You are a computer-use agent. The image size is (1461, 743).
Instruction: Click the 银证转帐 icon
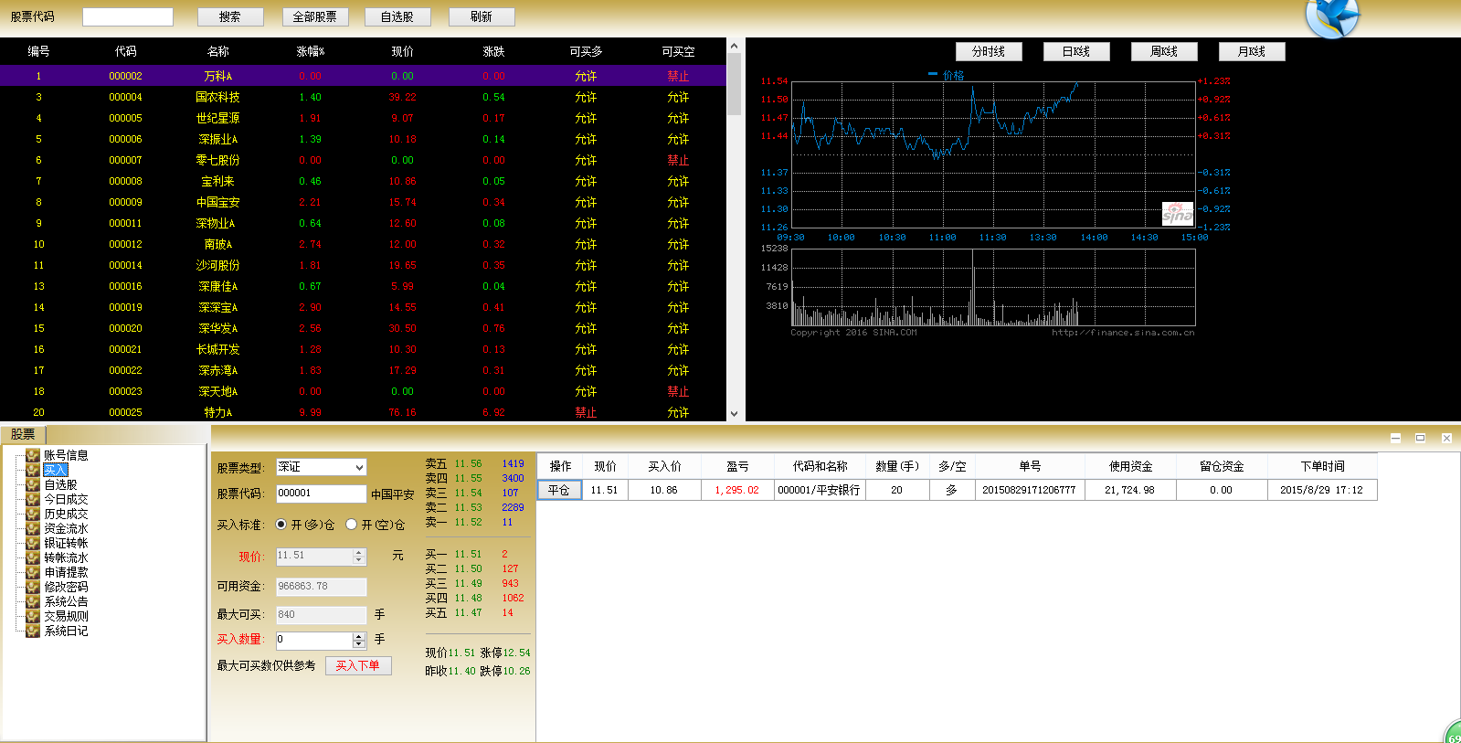[x=33, y=543]
